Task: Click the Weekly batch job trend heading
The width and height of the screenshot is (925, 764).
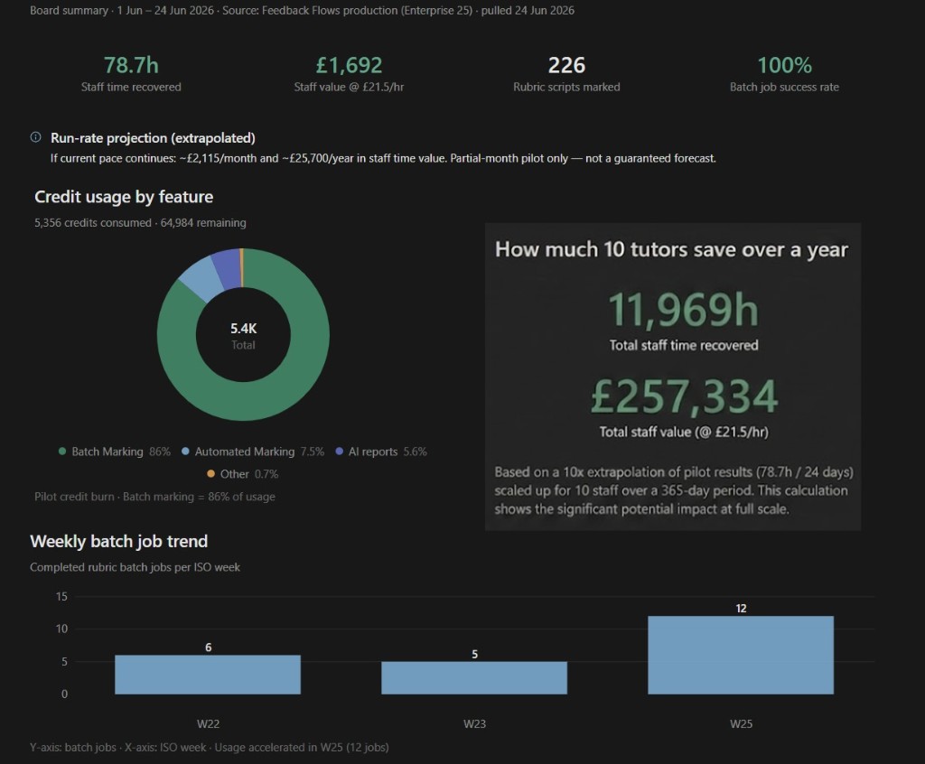Action: coord(118,541)
